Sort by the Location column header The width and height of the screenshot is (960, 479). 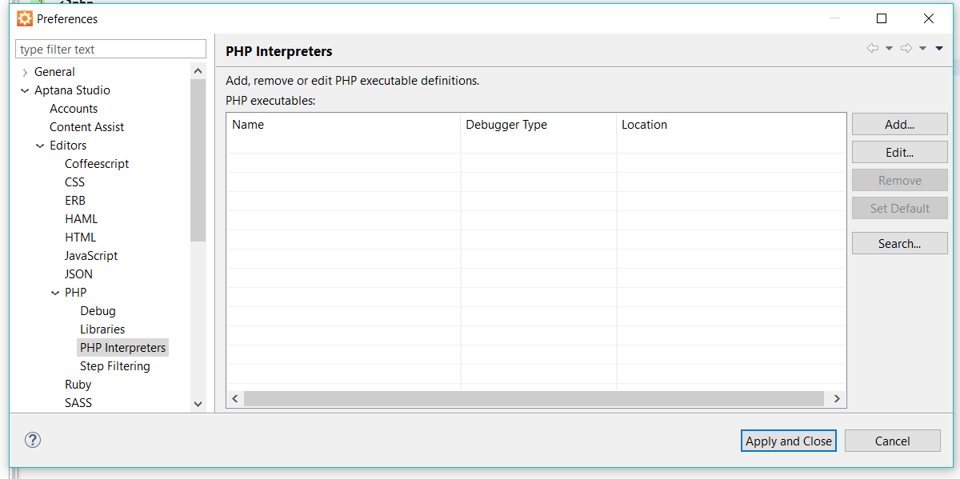pyautogui.click(x=731, y=125)
